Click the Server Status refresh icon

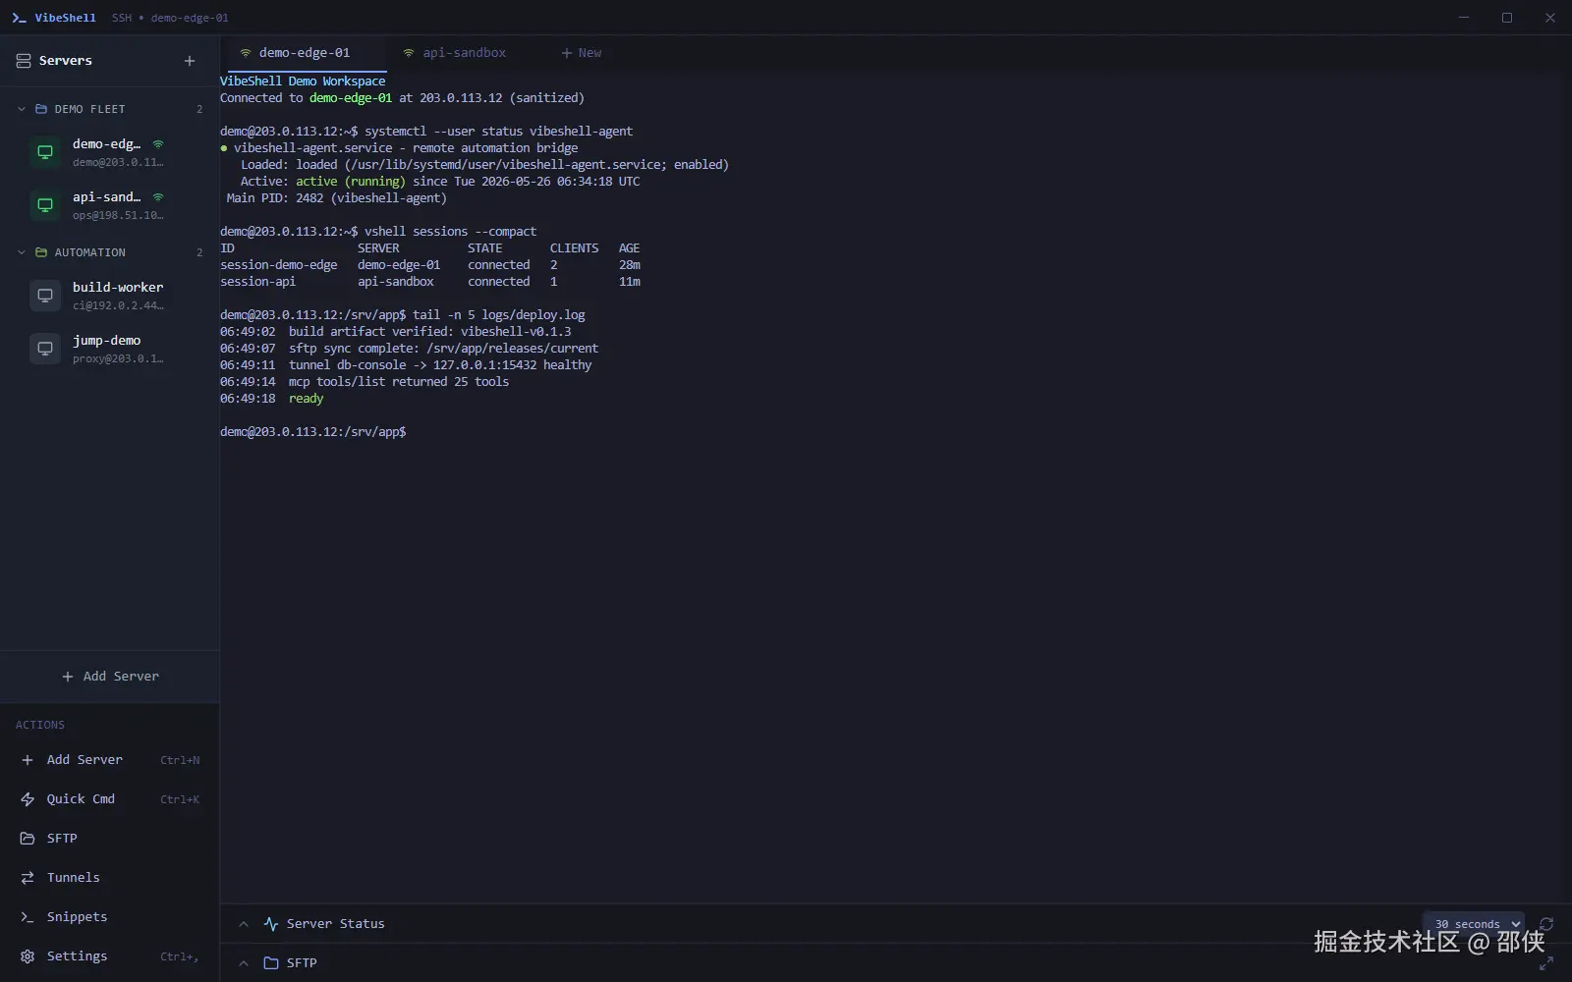pyautogui.click(x=1546, y=924)
